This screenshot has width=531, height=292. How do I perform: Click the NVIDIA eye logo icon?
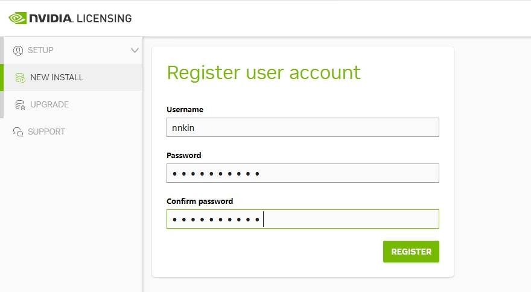click(17, 18)
